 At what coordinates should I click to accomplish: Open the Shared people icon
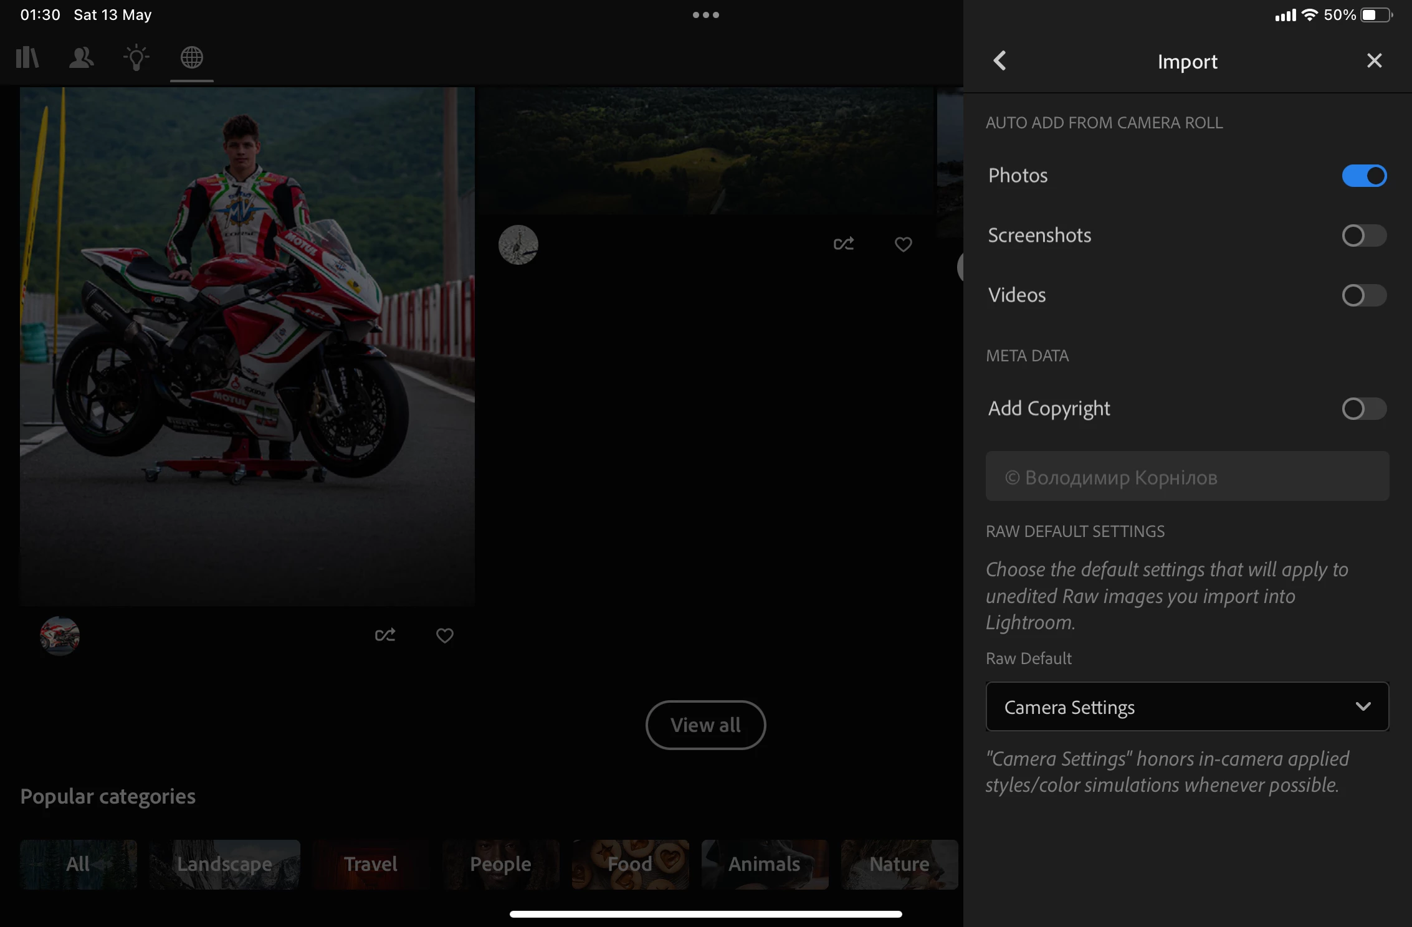(81, 58)
